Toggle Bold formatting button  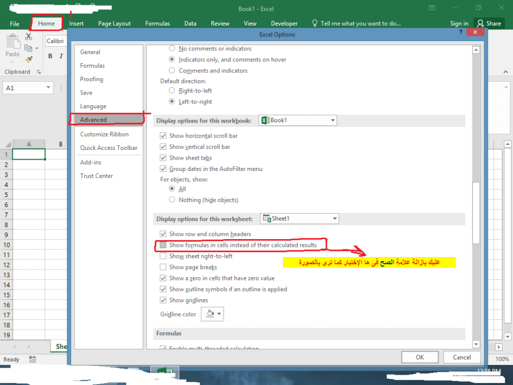pos(50,56)
